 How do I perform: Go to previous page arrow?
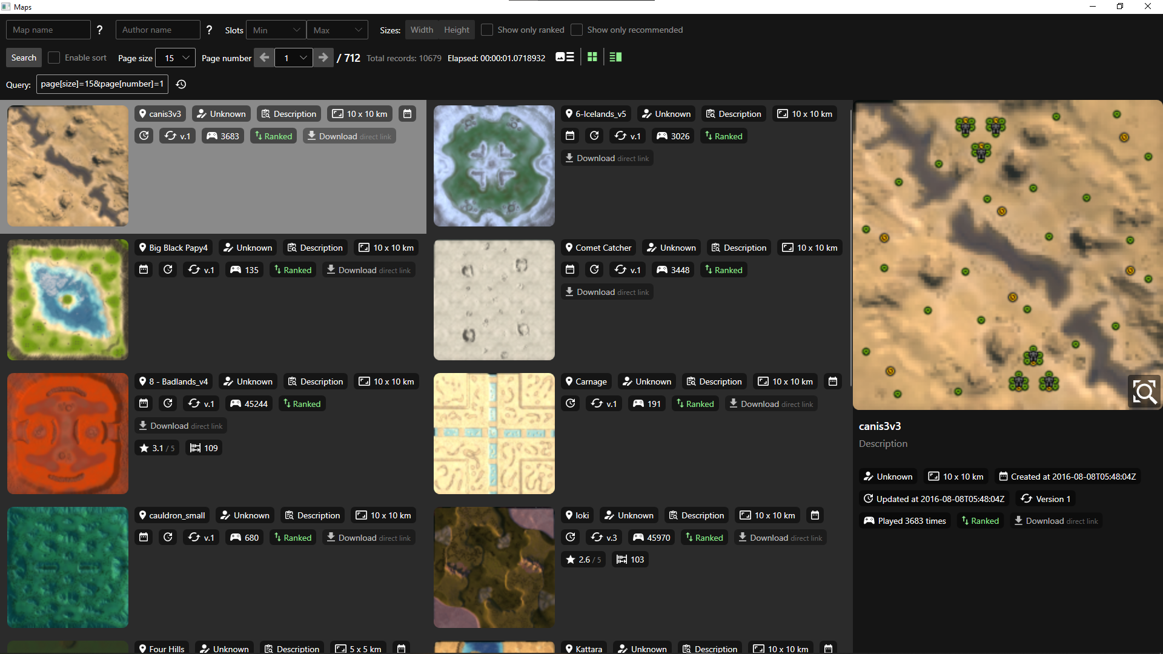264,58
